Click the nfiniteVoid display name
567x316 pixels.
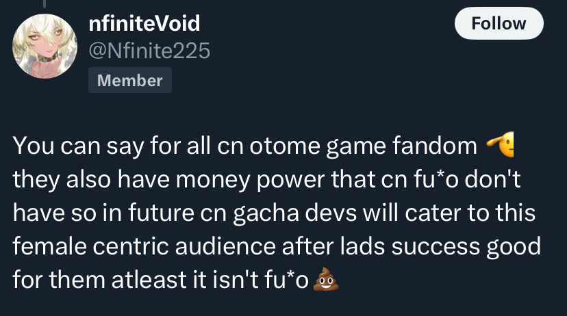pos(144,24)
